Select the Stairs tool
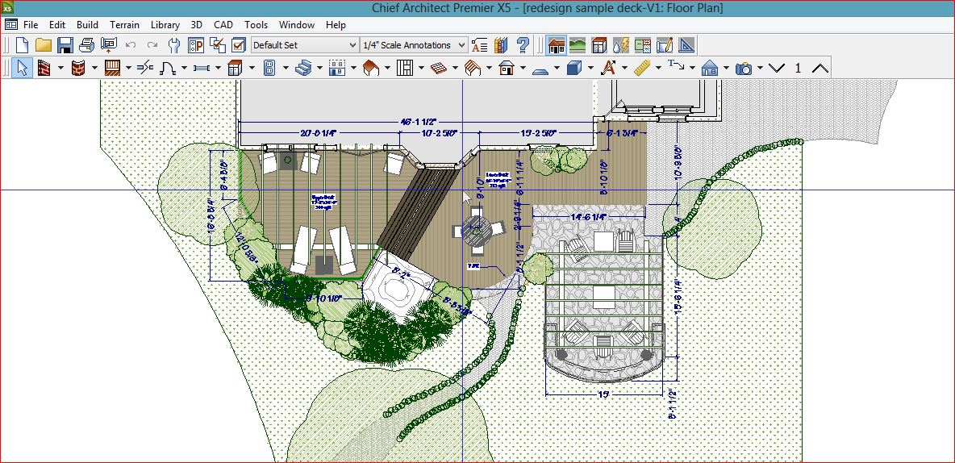 coord(303,68)
